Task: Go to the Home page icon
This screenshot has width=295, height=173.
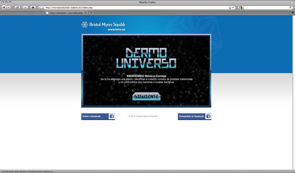Action: [x=33, y=8]
